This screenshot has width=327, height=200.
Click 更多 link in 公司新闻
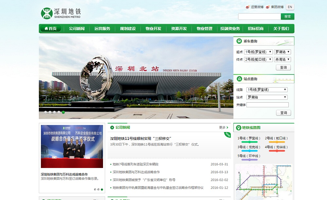pos(224,127)
